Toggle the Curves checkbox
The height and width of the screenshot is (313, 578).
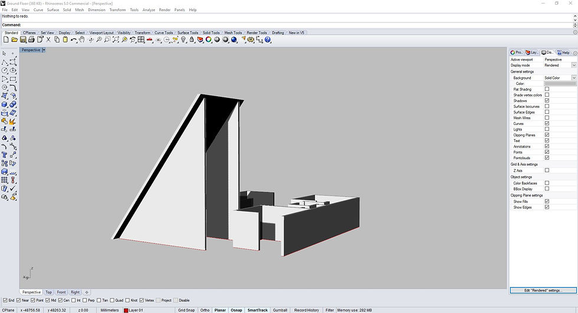[547, 123]
